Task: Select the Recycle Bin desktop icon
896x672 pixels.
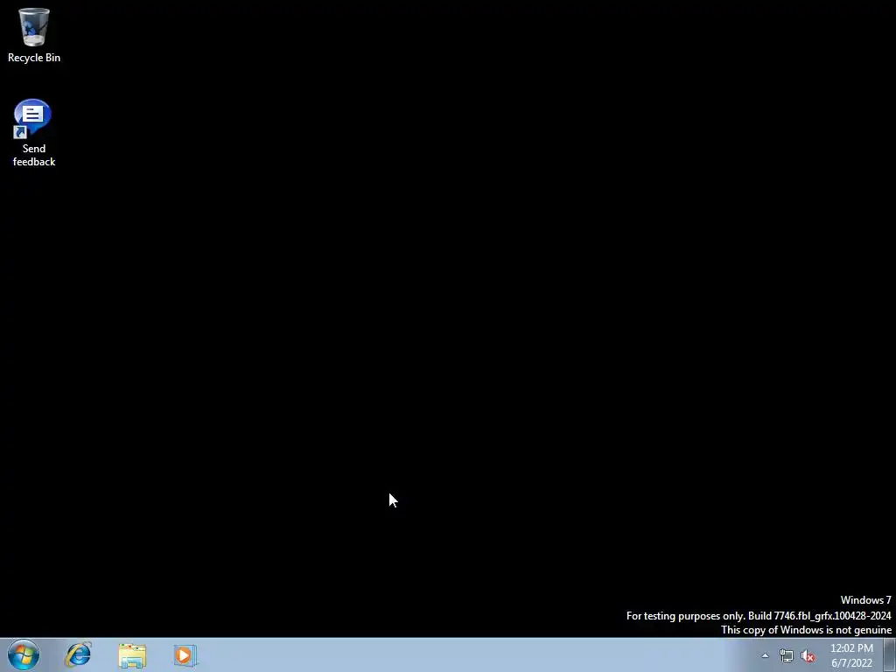Action: point(34,35)
